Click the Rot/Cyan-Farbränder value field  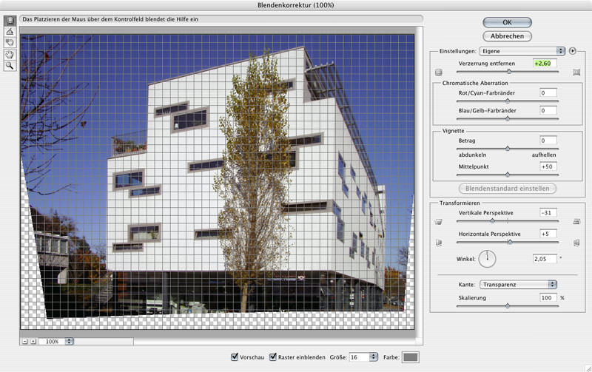pos(548,92)
